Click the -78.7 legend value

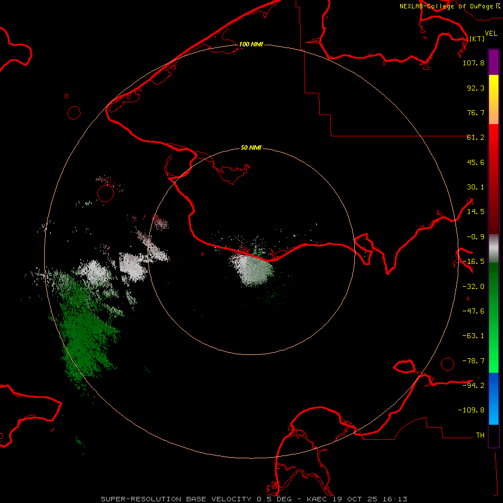click(473, 361)
